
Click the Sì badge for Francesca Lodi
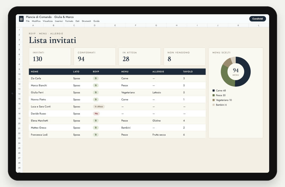[96, 135]
